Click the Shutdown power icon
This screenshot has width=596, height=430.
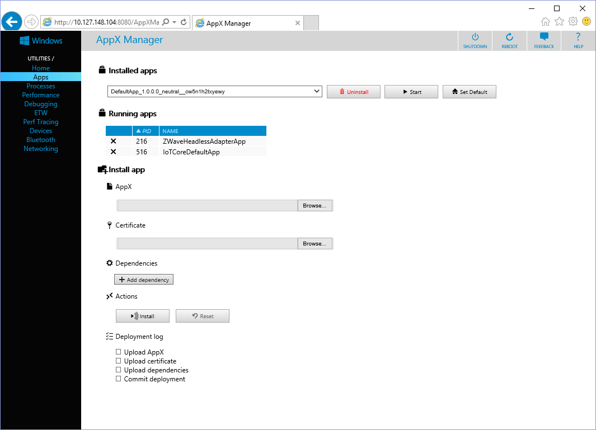475,37
